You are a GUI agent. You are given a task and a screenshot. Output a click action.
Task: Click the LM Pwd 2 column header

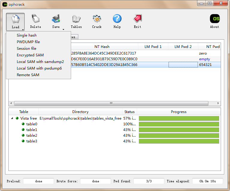(183, 47)
